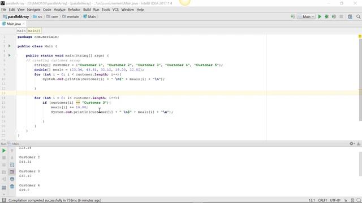Toggle soft-wrap in the Run console

click(12, 165)
